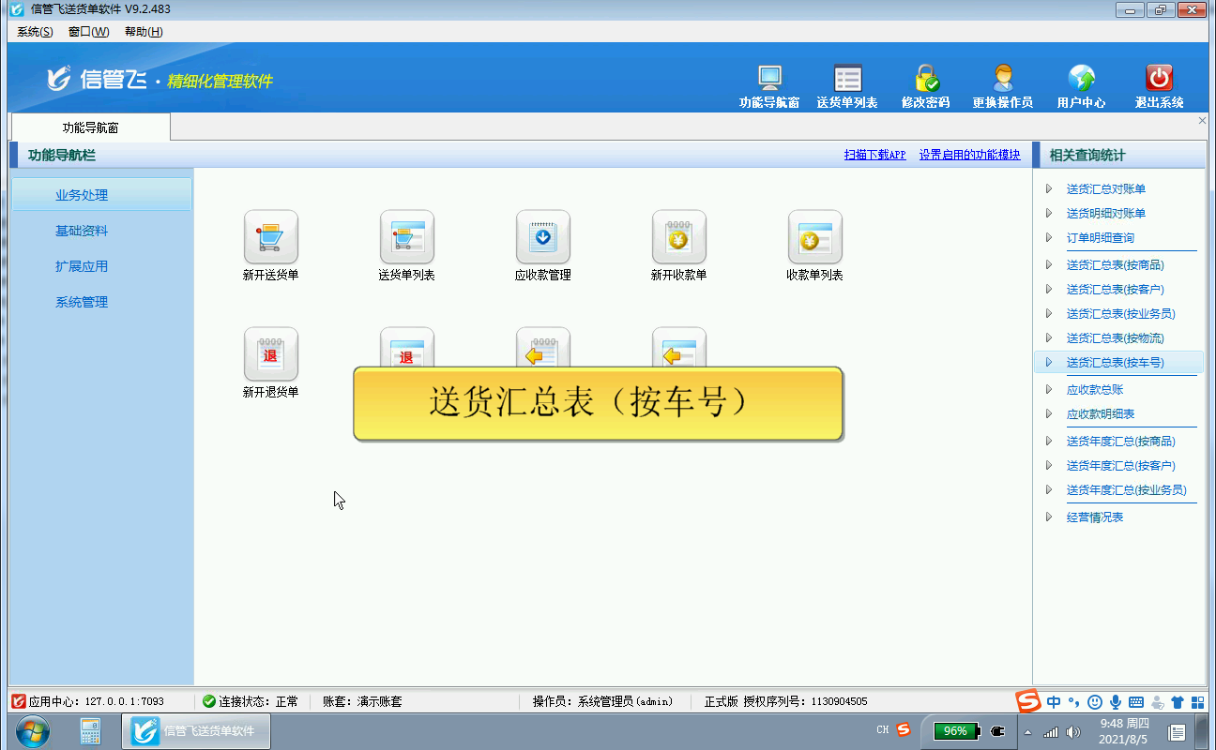The width and height of the screenshot is (1216, 750).
Task: Open the Windows Start button
Action: (33, 730)
